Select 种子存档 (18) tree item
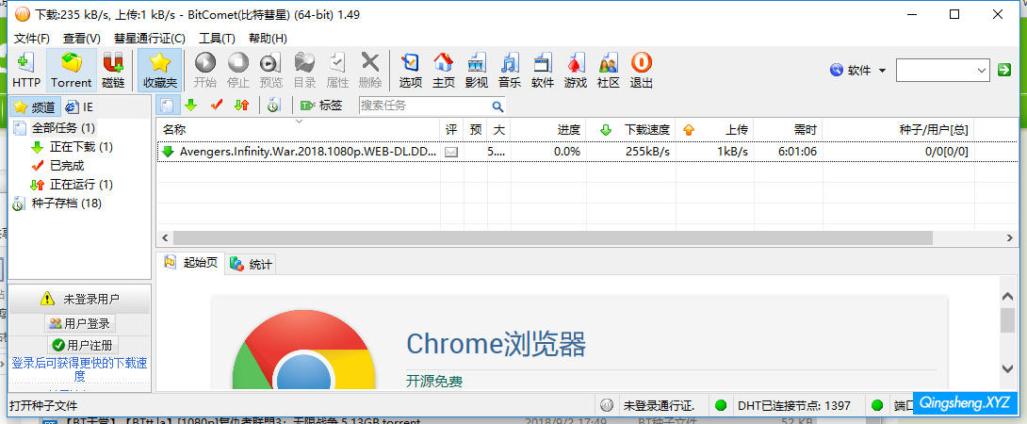The image size is (1027, 424). (66, 204)
